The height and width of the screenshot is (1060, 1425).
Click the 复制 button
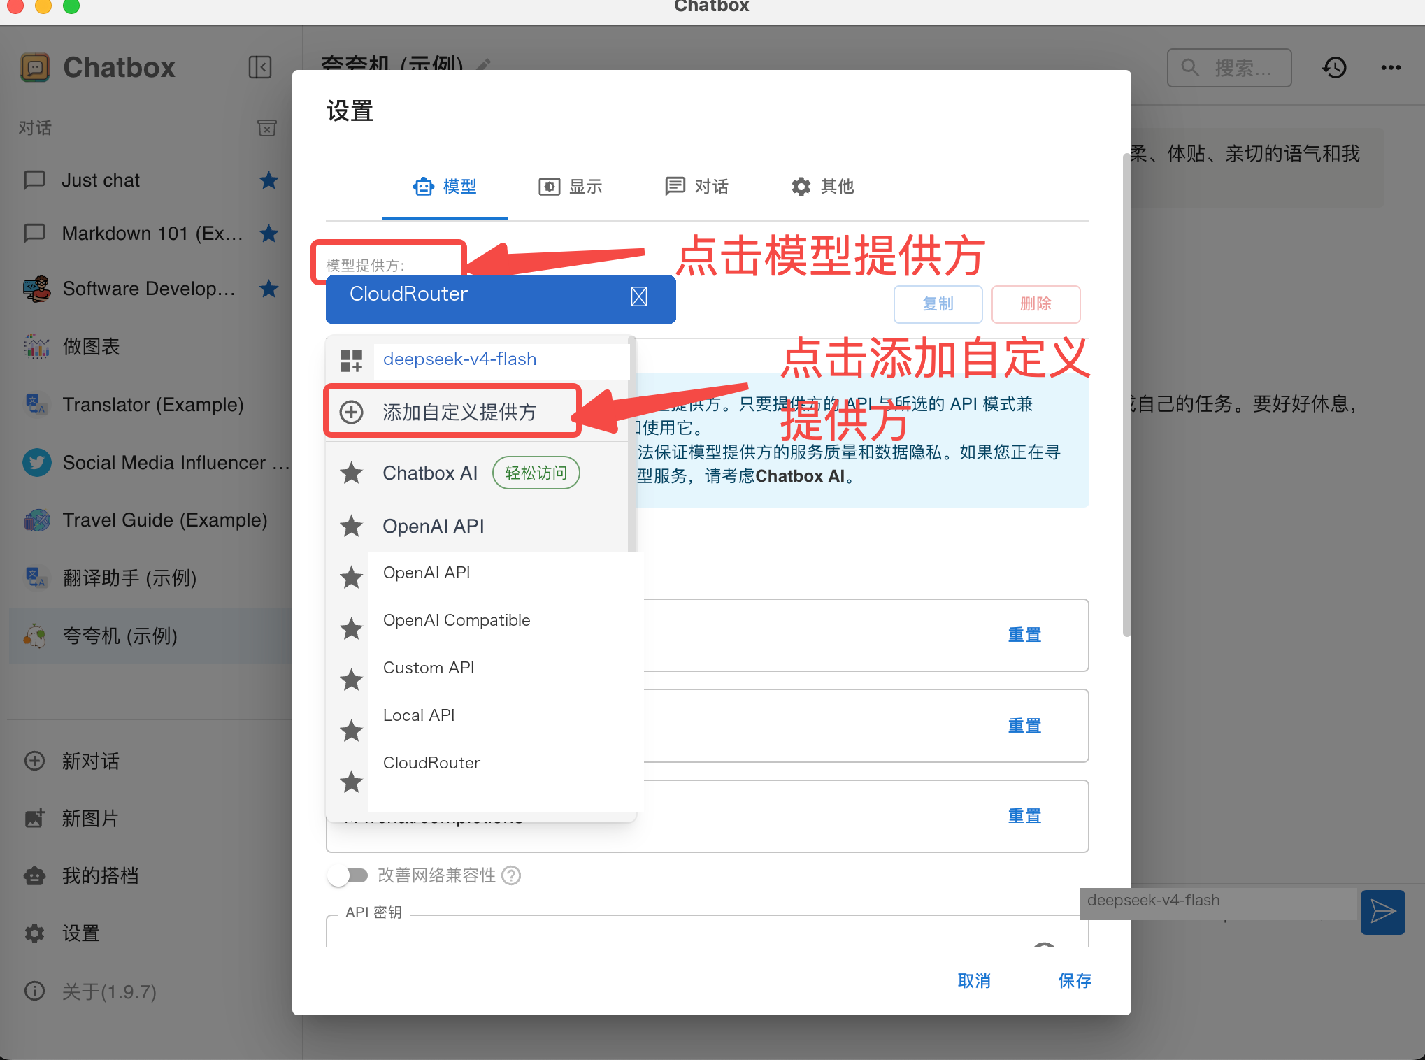pyautogui.click(x=938, y=303)
